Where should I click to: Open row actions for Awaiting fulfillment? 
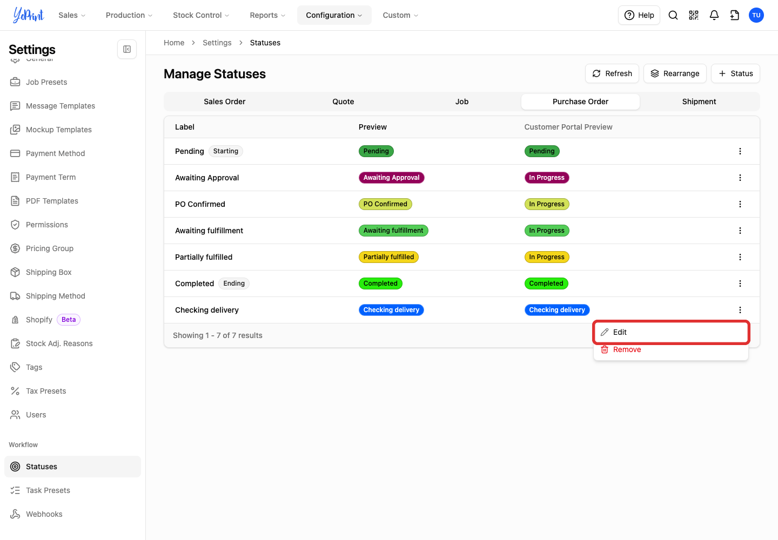tap(740, 231)
